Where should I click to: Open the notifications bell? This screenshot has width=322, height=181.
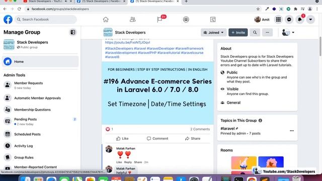(x=300, y=20)
